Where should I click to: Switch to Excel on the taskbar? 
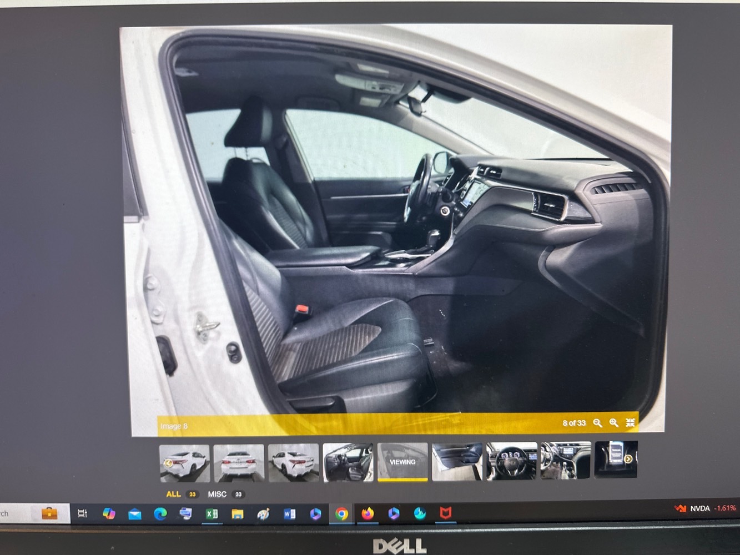[212, 514]
